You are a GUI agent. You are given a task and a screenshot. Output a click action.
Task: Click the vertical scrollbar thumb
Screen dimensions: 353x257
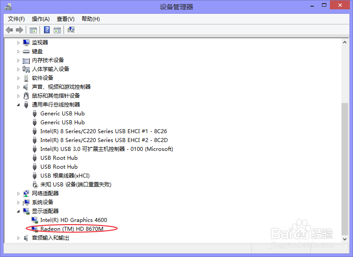345,169
